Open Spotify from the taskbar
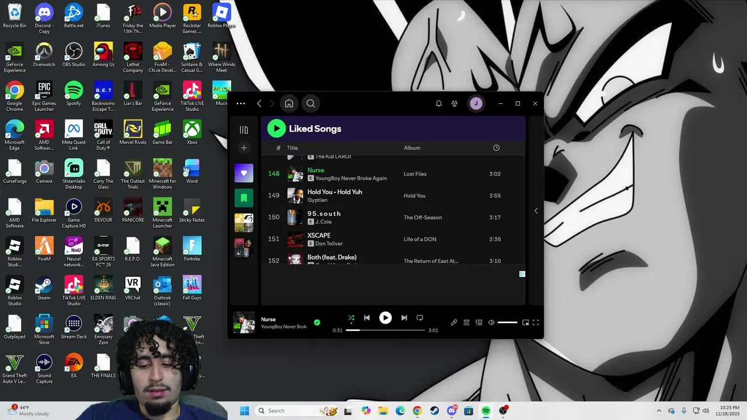747x420 pixels. [486, 411]
